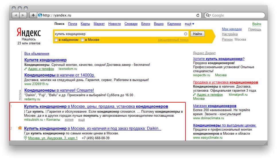Open the Google search magnifier dropdown
This screenshot has height=159, width=277.
click(x=208, y=15)
